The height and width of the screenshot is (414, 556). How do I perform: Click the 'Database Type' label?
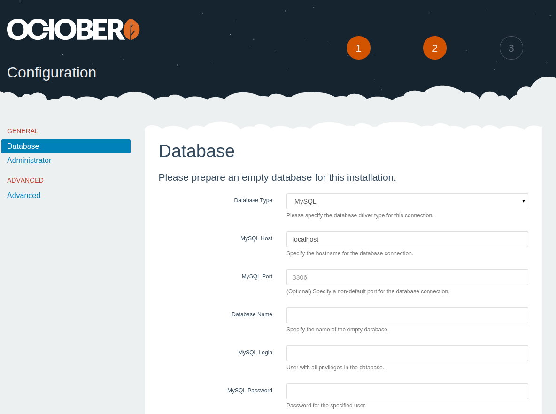pos(253,200)
